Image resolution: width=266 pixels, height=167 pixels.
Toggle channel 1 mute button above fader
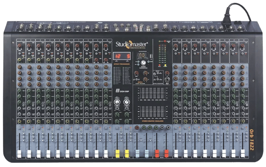(x=19, y=128)
